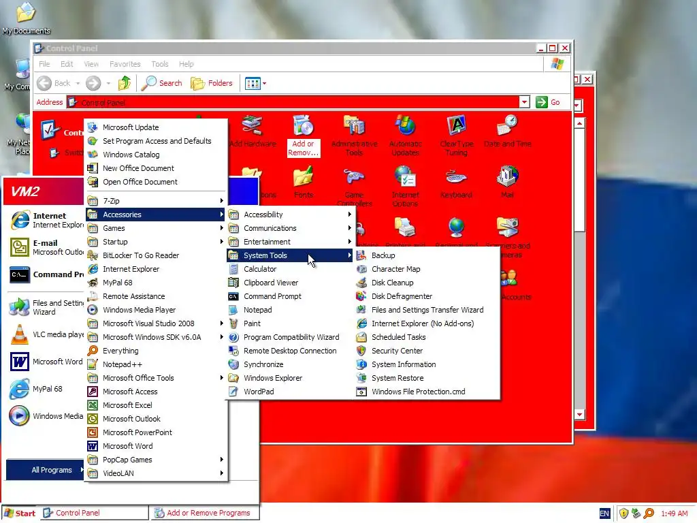Open the Favorites menu
Screen dimensions: 697x523
[125, 64]
